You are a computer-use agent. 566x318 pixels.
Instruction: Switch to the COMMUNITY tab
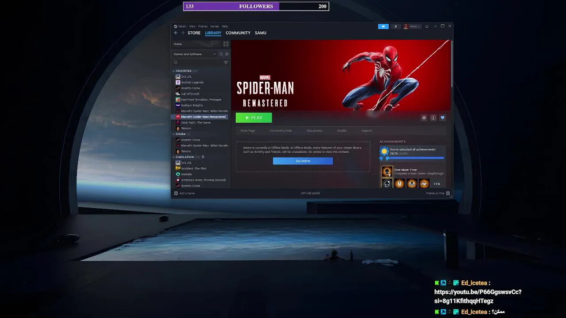(x=238, y=33)
